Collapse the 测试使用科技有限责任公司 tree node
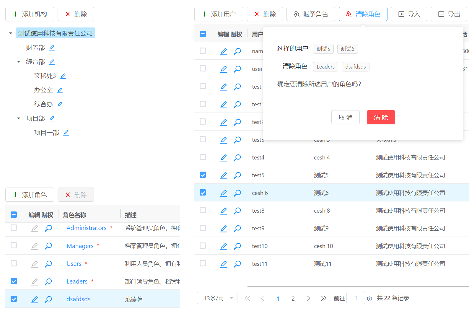This screenshot has height=311, width=469. 11,33
